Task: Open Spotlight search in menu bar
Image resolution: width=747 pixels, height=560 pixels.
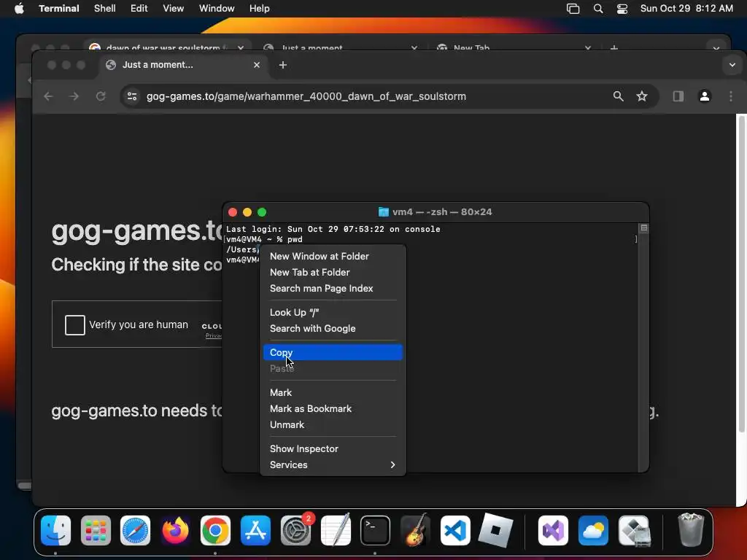Action: coord(598,9)
